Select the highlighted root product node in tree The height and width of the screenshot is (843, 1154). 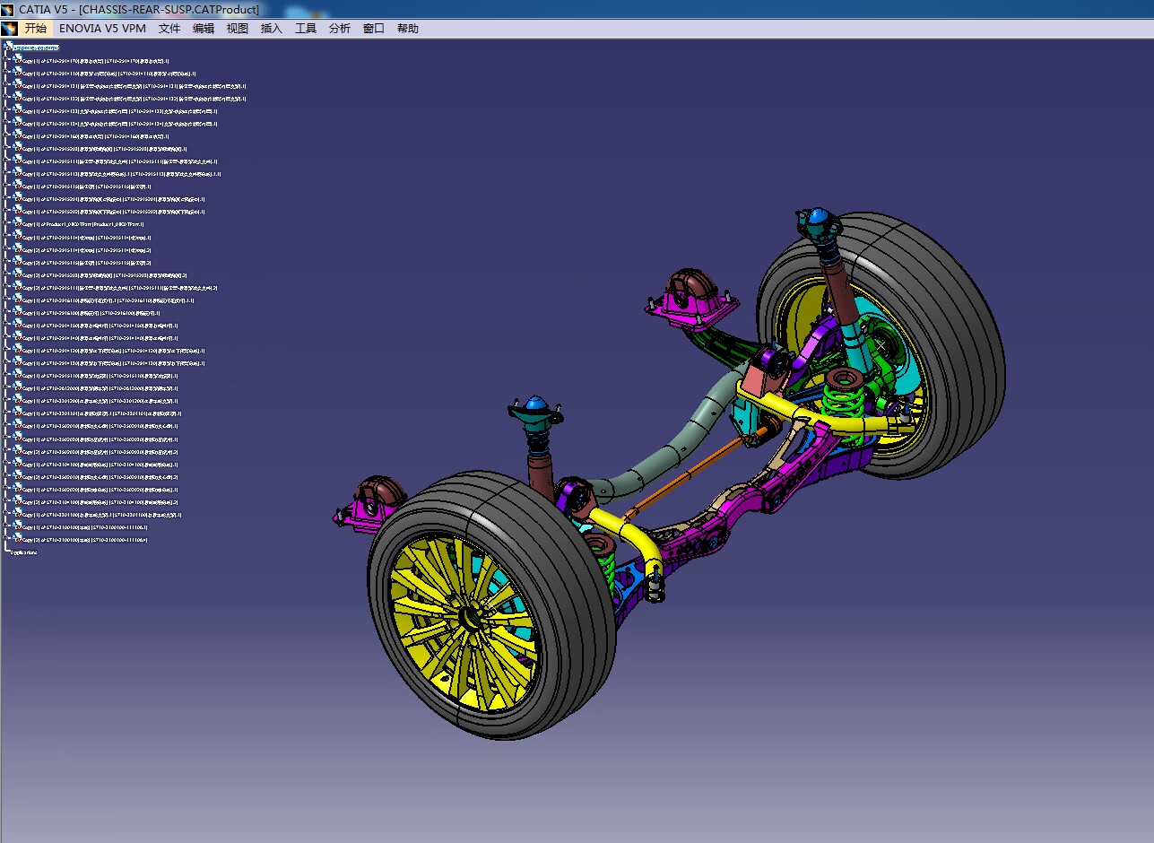(x=36, y=48)
